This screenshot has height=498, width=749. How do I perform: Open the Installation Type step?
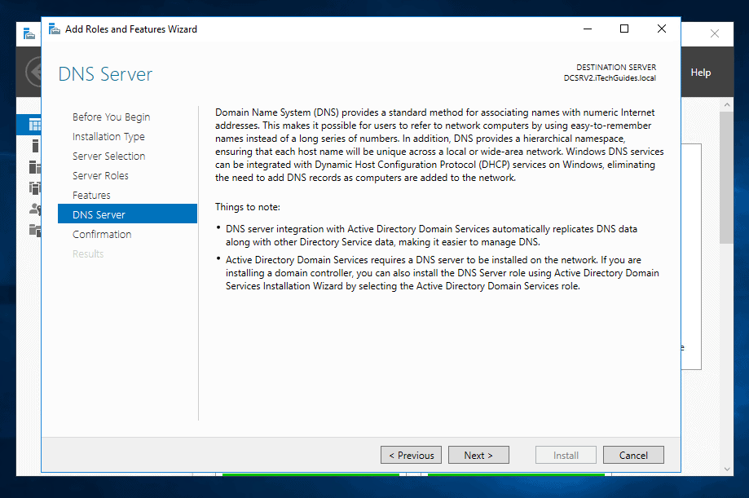pyautogui.click(x=108, y=137)
